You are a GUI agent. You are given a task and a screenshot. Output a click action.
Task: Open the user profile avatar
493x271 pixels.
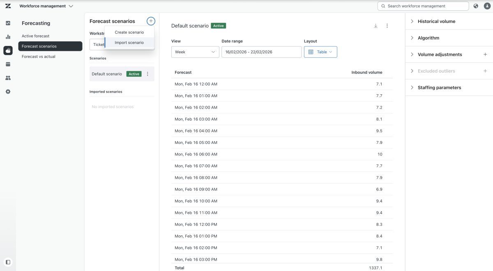coord(485,6)
